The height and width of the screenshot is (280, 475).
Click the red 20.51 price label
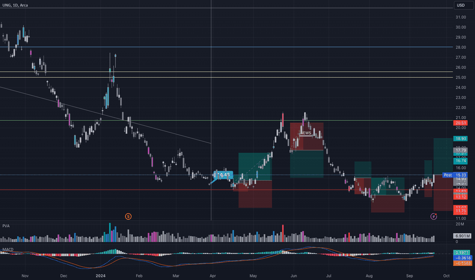click(460, 123)
